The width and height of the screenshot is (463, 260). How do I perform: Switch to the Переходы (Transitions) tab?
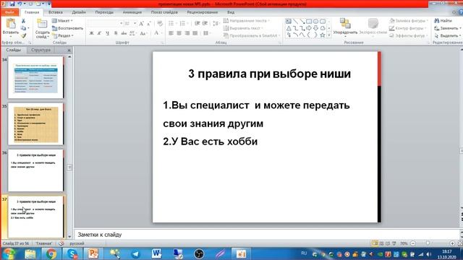coord(104,12)
